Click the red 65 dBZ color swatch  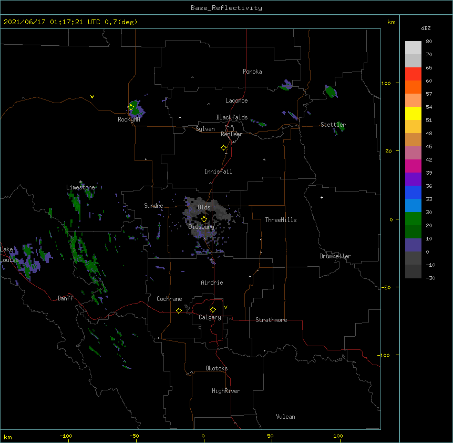413,74
